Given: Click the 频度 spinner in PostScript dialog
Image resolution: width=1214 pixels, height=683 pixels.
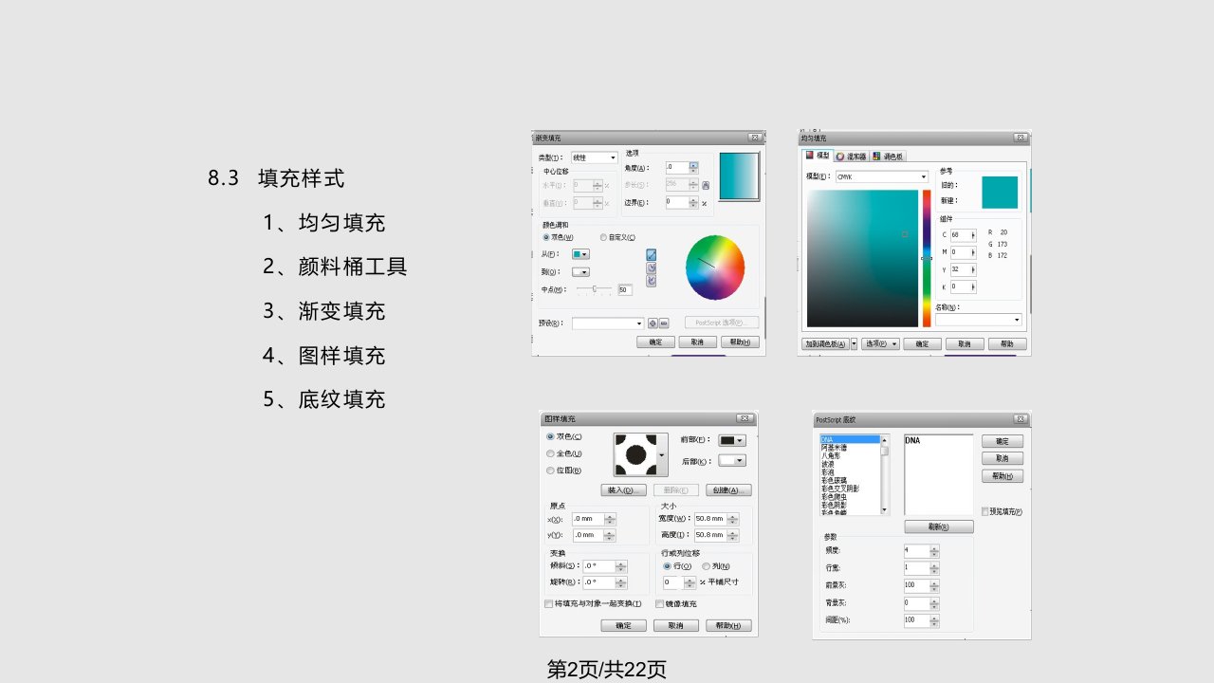Looking at the screenshot, I should click(x=934, y=551).
